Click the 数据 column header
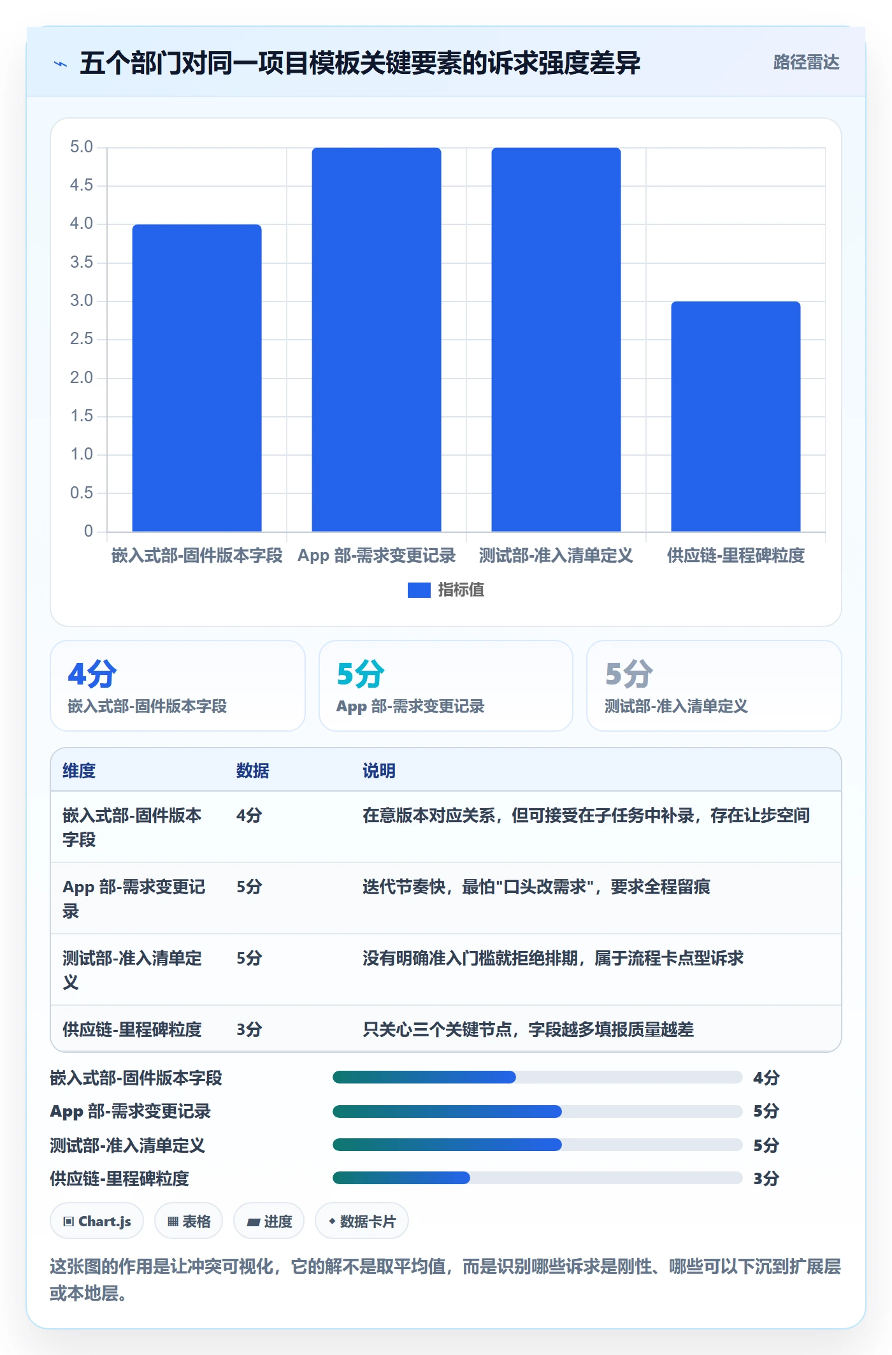This screenshot has width=892, height=1355. [253, 771]
